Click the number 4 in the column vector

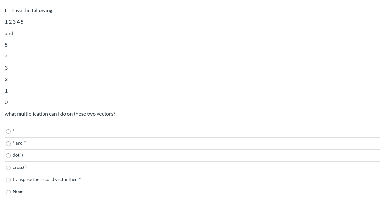click(6, 56)
